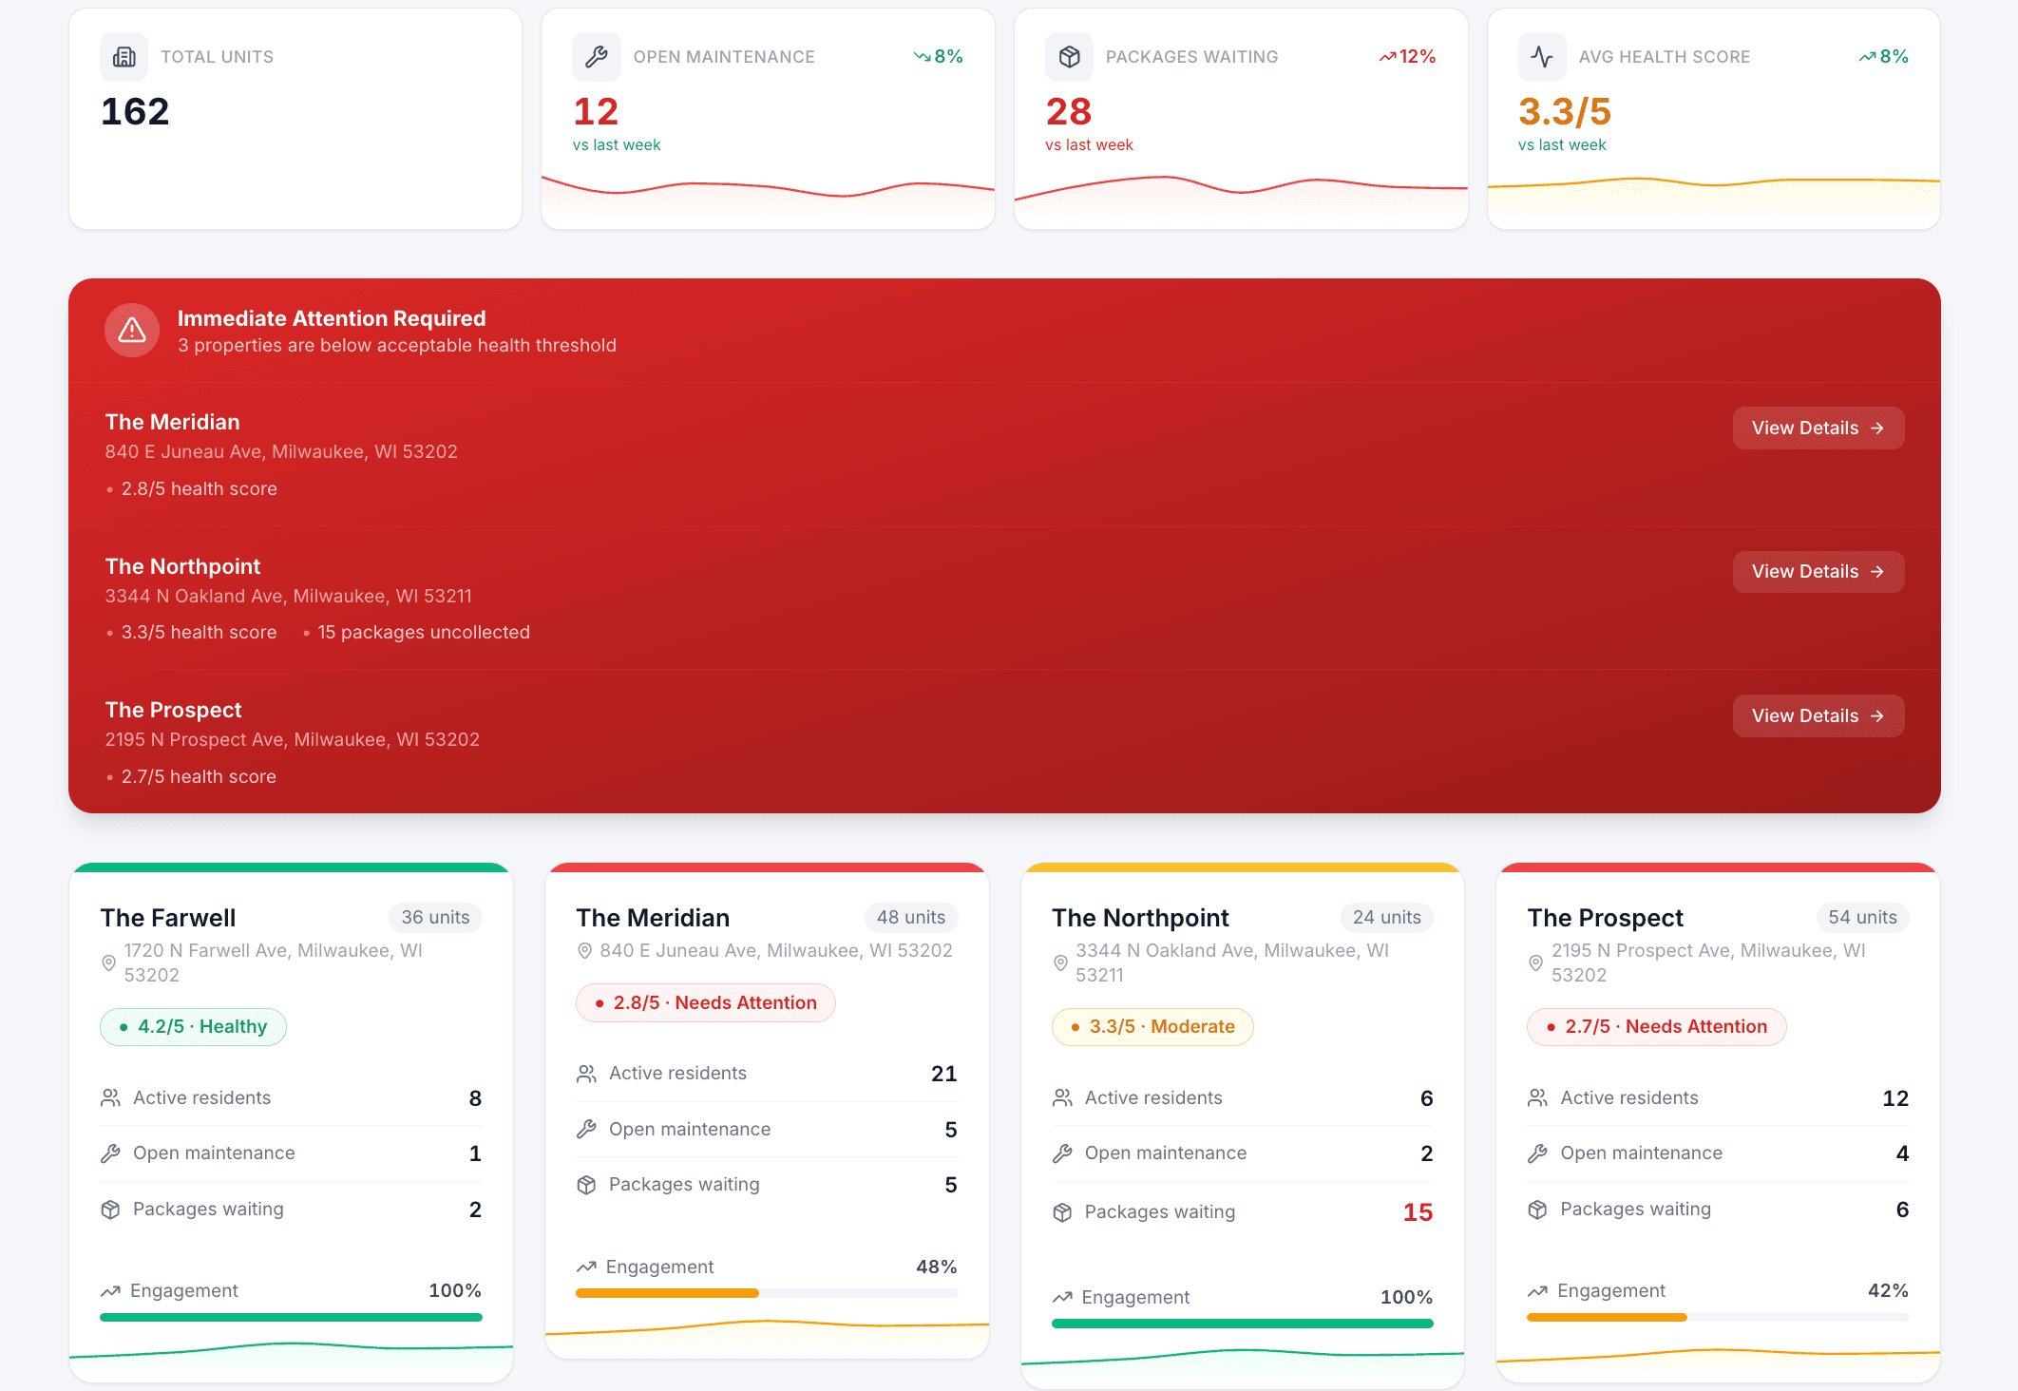Click Meridian's 2.8/5 Needs Attention badge

coord(706,1003)
